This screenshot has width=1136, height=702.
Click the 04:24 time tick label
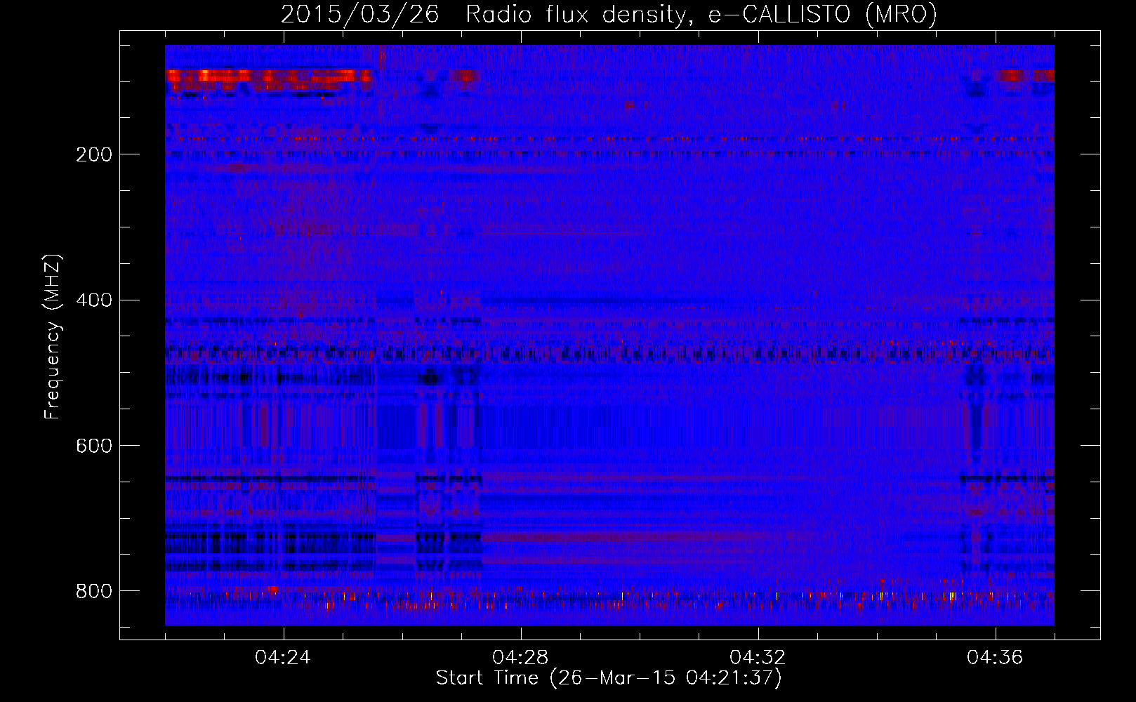point(284,657)
